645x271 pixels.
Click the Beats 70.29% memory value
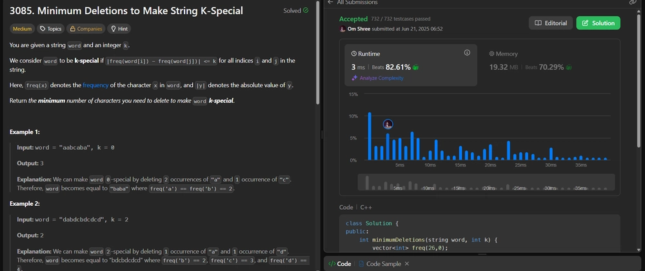(x=548, y=67)
